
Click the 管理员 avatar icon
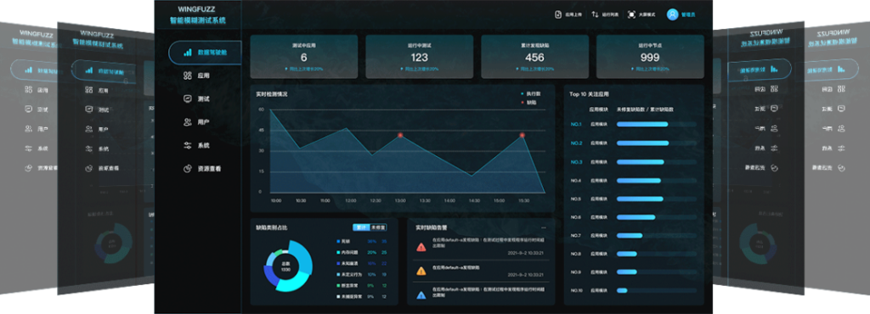[673, 15]
